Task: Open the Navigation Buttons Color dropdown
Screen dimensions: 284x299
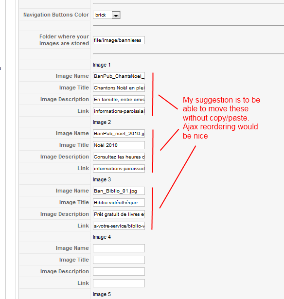Action: coord(106,15)
